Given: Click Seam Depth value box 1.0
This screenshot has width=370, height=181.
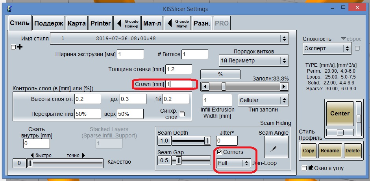Looking at the screenshot, I should (164, 141).
